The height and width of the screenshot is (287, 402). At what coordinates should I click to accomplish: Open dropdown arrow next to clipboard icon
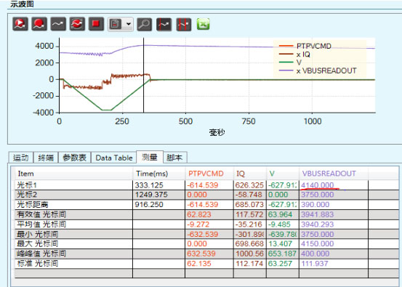point(129,25)
